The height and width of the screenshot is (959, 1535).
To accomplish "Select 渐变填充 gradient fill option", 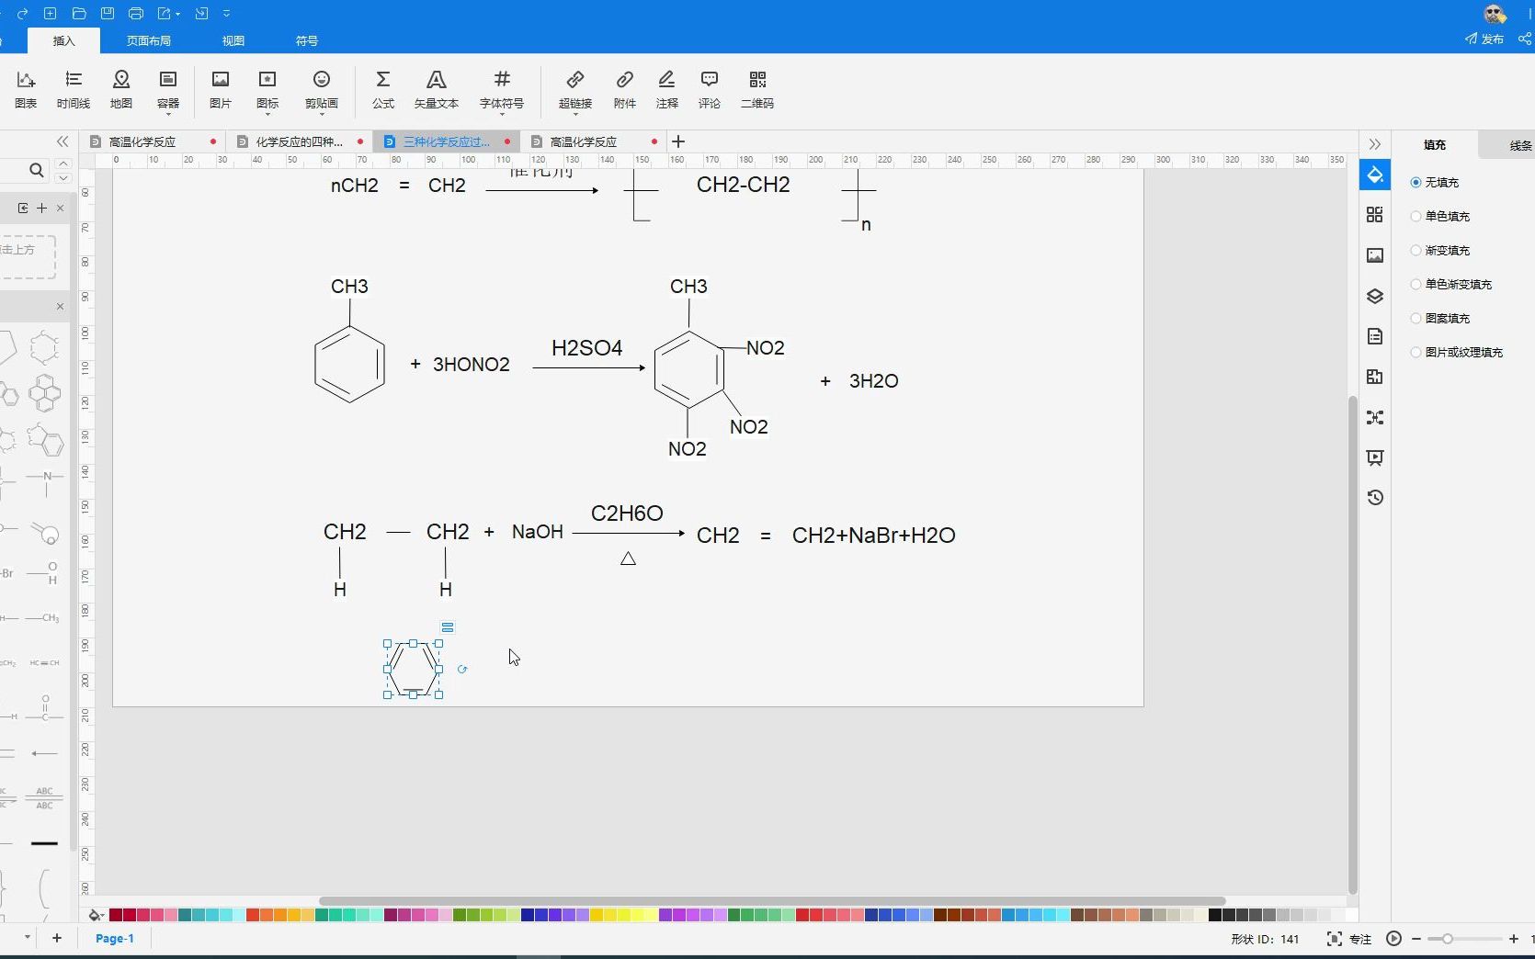I will pyautogui.click(x=1440, y=251).
